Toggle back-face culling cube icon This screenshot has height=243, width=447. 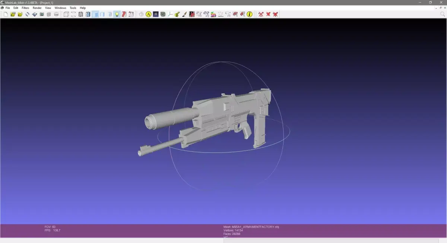point(131,14)
